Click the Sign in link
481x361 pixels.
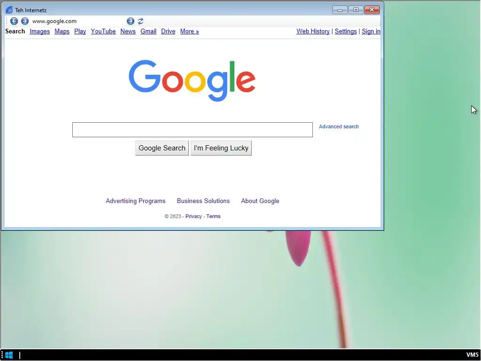coord(371,31)
